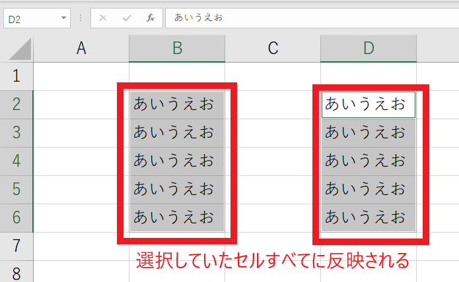Select column A header
This screenshot has width=459, height=282.
pos(81,49)
